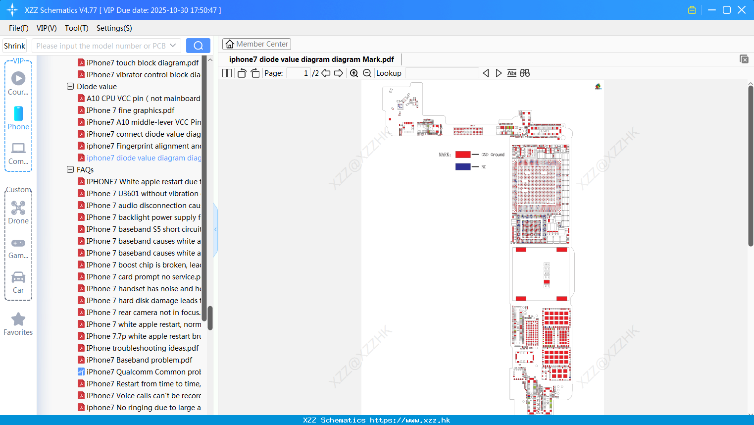Open IPhone 7 audio disconnection file
The image size is (754, 425).
(139, 205)
